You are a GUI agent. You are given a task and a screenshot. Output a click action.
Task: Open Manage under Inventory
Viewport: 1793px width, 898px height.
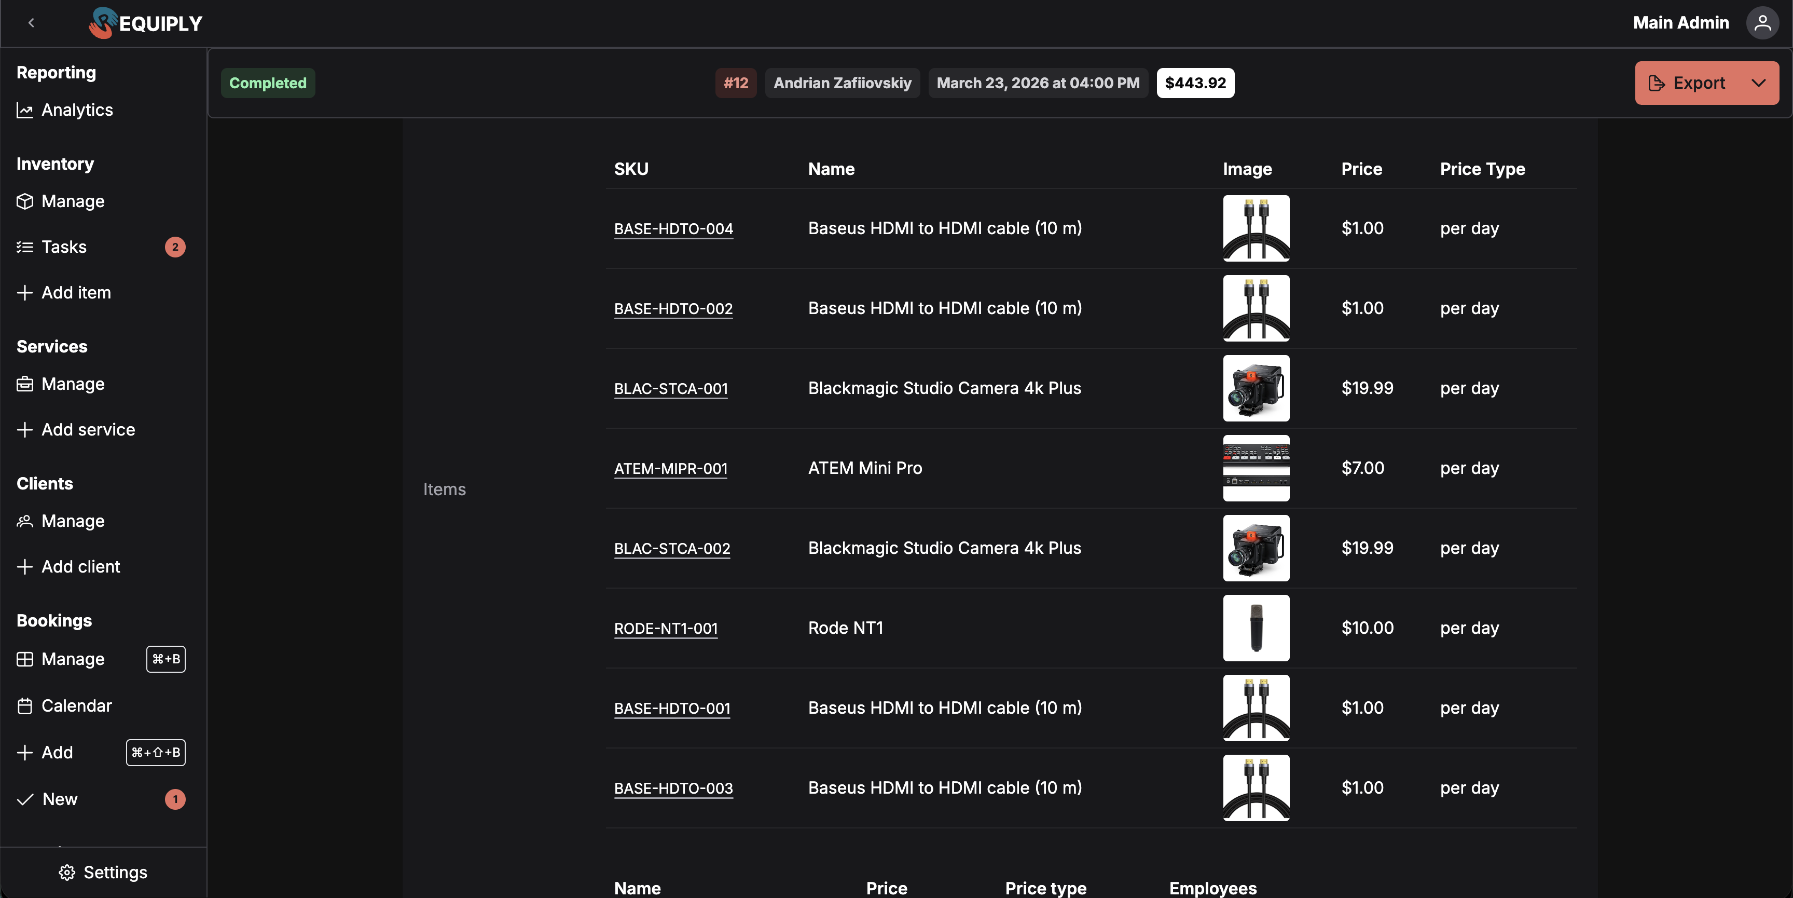pyautogui.click(x=61, y=201)
